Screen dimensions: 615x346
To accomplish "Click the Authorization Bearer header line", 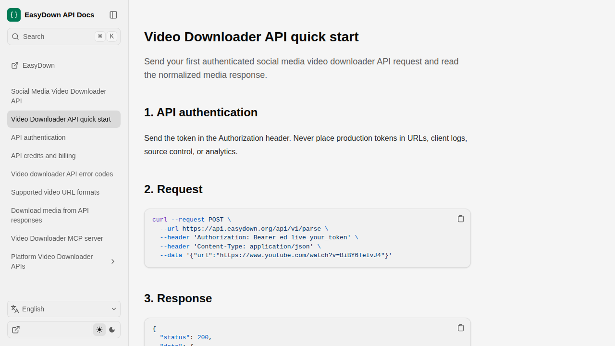I will pyautogui.click(x=259, y=237).
